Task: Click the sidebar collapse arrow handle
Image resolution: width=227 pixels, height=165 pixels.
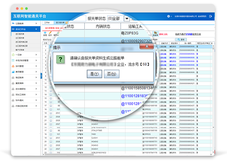Action: 41,76
